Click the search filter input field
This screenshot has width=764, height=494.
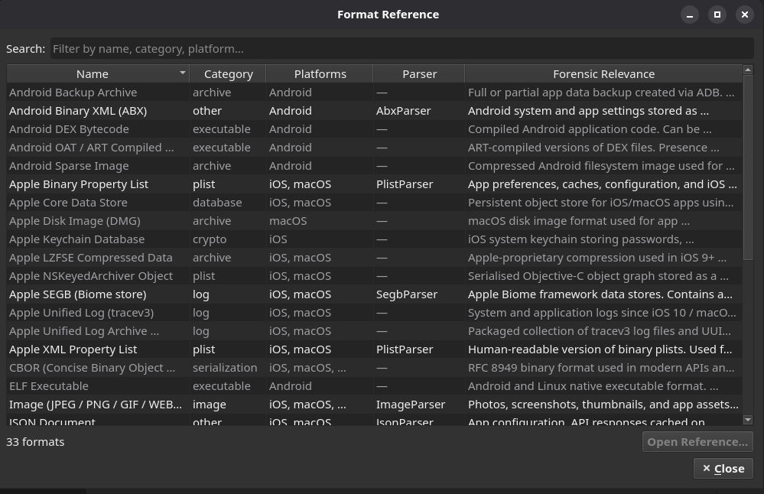tap(402, 49)
